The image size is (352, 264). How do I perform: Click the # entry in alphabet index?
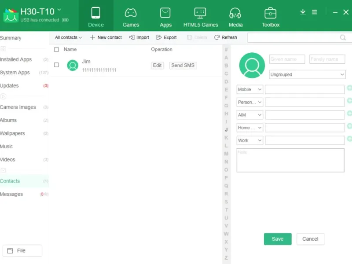[x=226, y=49]
